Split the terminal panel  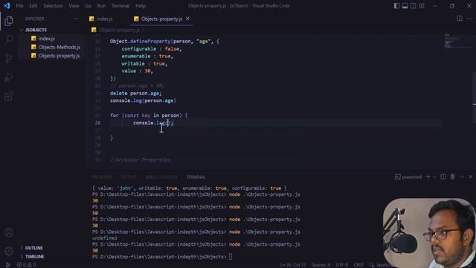coord(443,177)
